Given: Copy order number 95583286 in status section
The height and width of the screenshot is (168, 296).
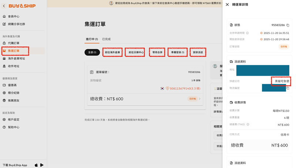Looking at the screenshot, I should tap(288, 25).
